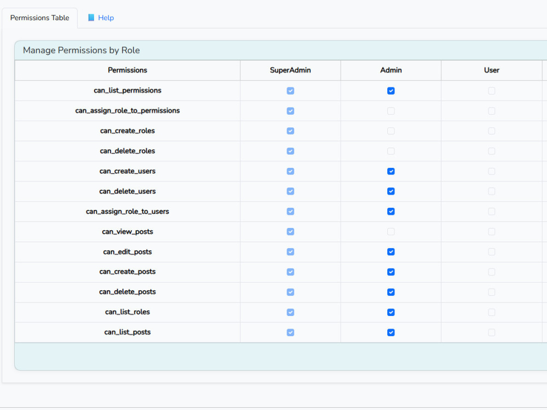Image resolution: width=547 pixels, height=410 pixels.
Task: Select the can_view_posts row label
Action: [x=127, y=232]
